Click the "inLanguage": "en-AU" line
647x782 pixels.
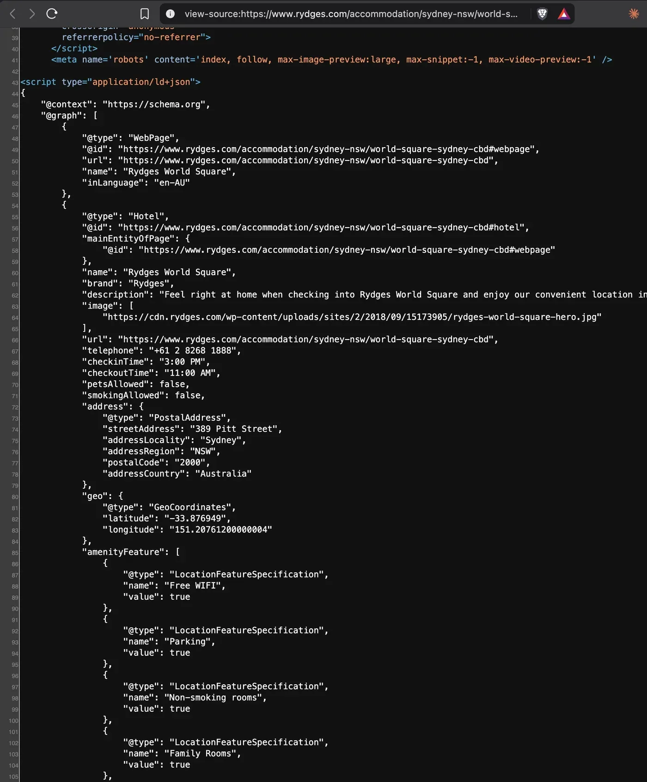tap(136, 183)
